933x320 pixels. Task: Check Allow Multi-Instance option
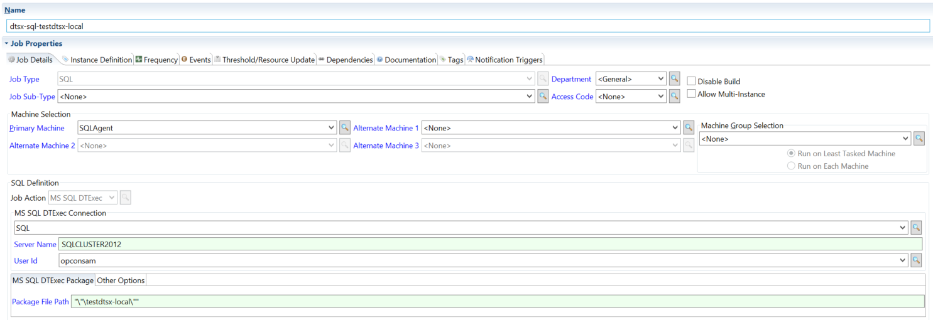click(x=691, y=93)
